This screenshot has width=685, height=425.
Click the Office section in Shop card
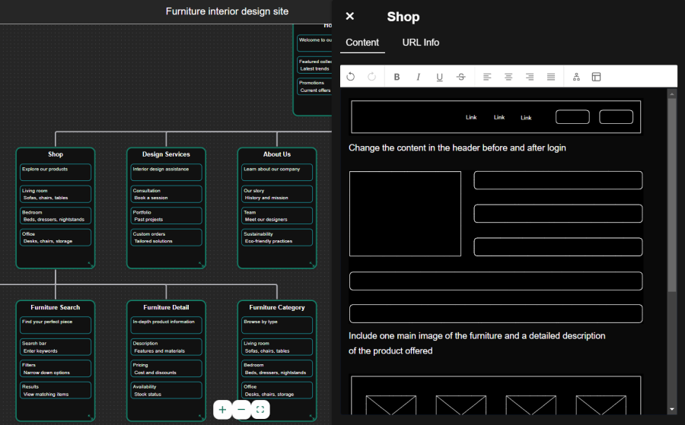click(x=56, y=237)
